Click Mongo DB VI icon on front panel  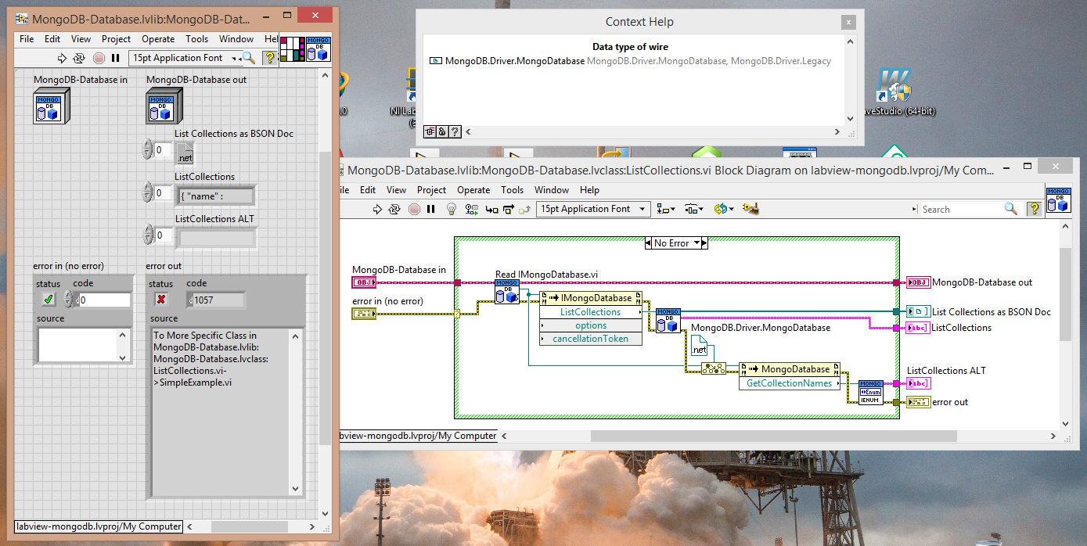click(x=319, y=49)
